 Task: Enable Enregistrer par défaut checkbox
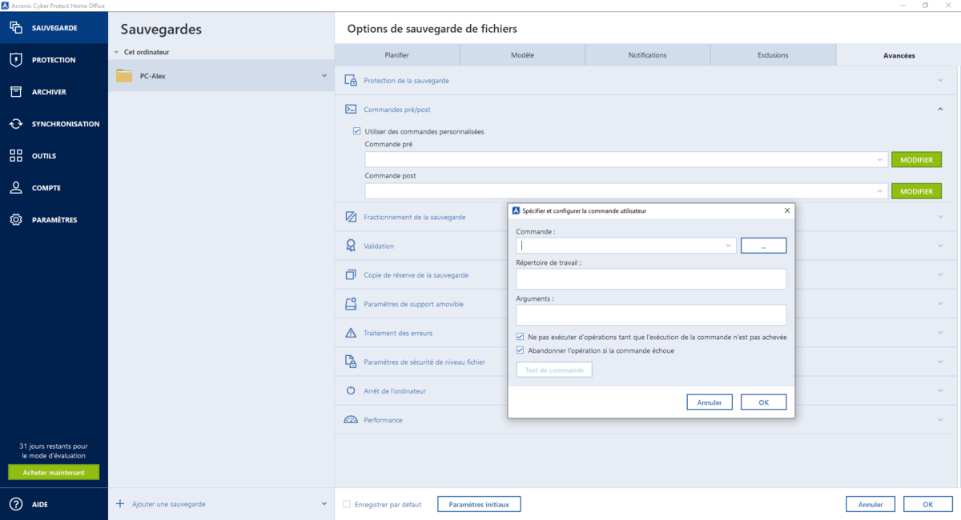click(x=347, y=504)
